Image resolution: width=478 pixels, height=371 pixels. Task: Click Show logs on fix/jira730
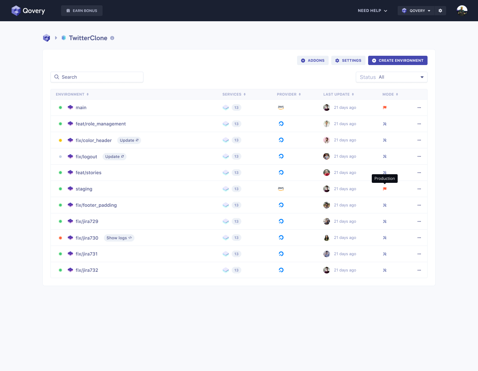click(119, 238)
